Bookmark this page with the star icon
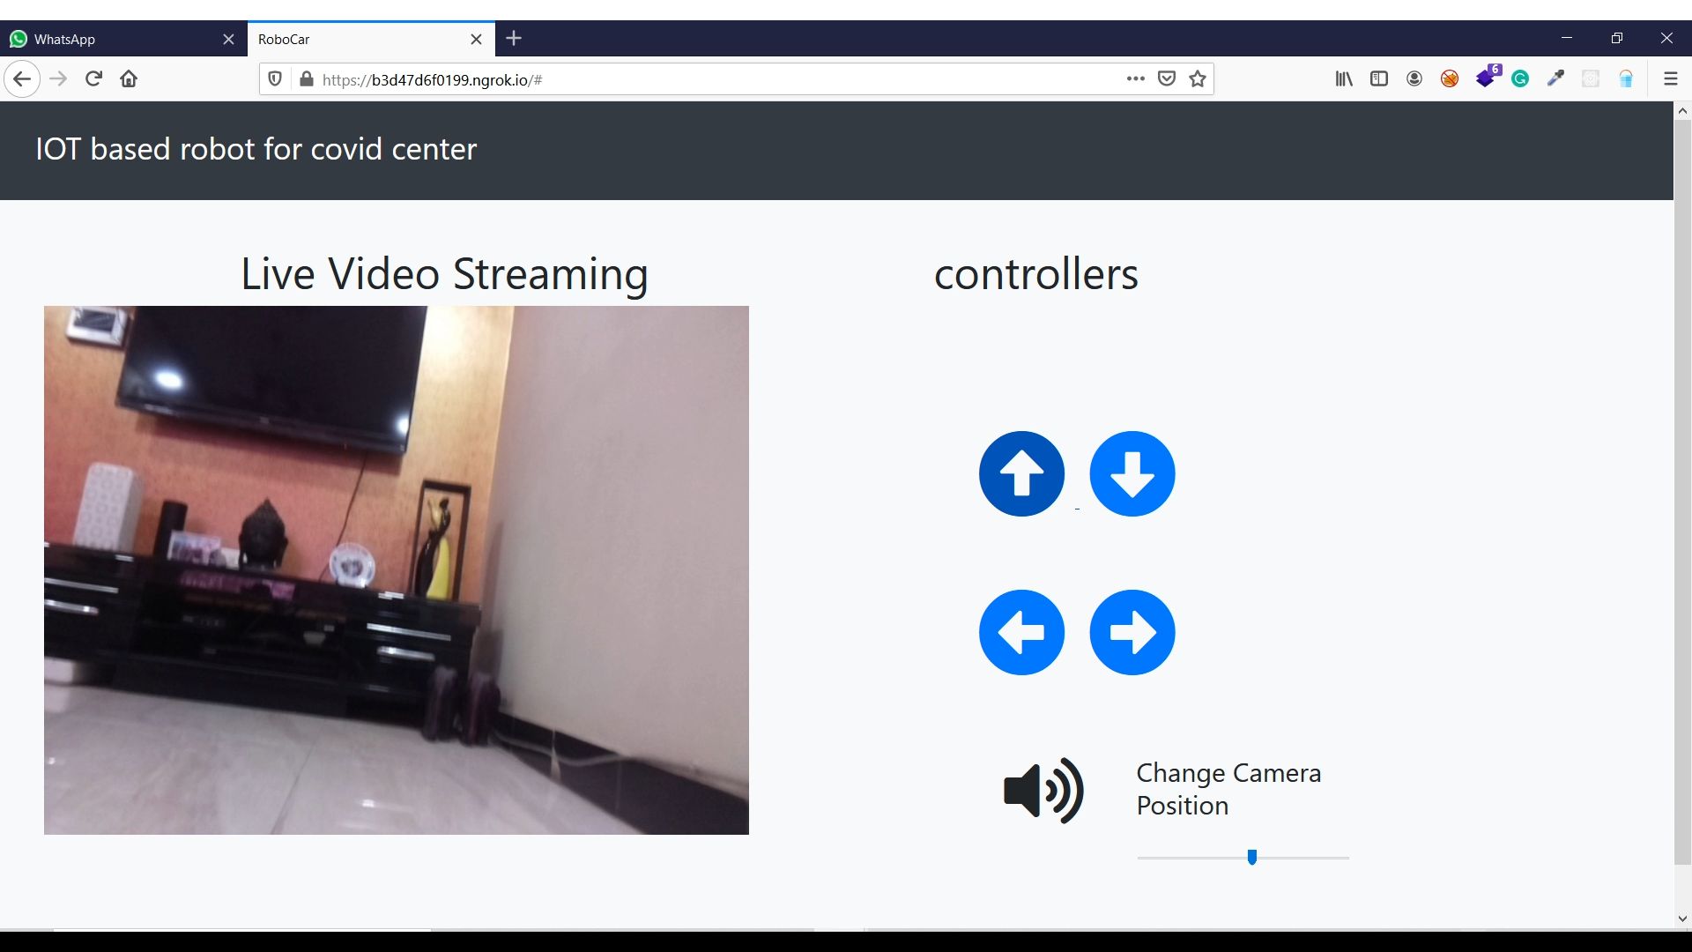 click(1197, 79)
